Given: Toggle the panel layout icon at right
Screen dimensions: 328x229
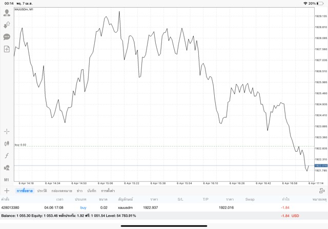Looking at the screenshot, I should (x=322, y=191).
